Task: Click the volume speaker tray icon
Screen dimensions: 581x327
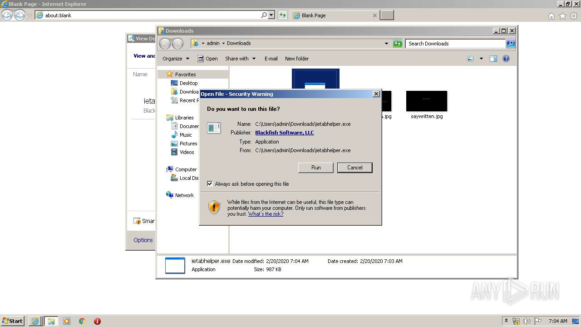Action: (x=527, y=321)
